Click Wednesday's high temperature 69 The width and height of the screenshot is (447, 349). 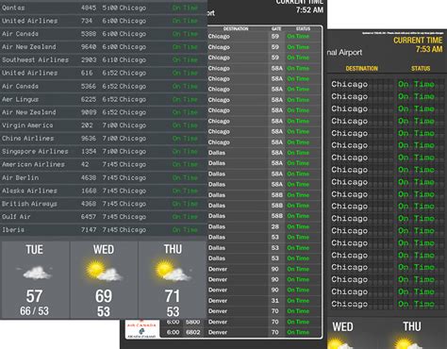point(104,296)
